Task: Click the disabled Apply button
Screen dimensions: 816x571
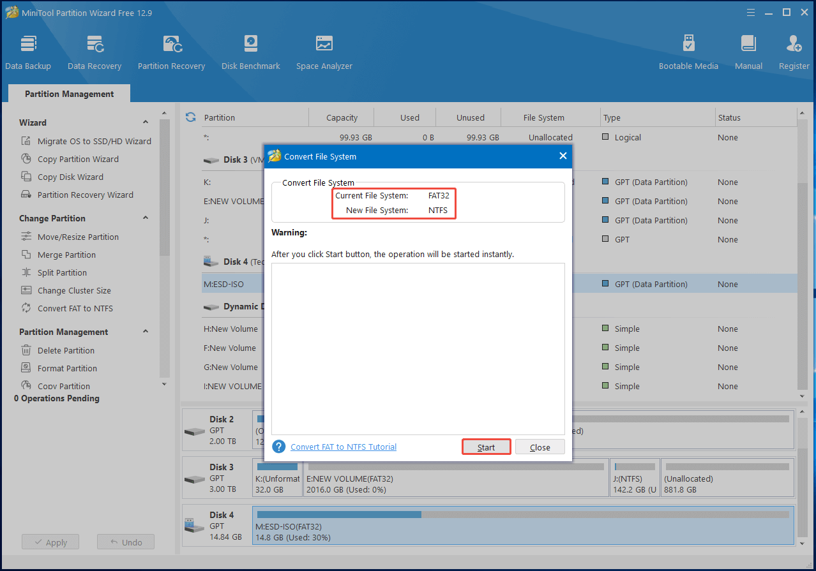Action: [x=50, y=542]
